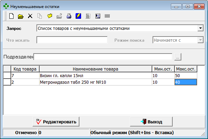This screenshot has height=139, width=208.
Task: Click code cell 2 in the Метронидазол row
Action: pos(25,82)
